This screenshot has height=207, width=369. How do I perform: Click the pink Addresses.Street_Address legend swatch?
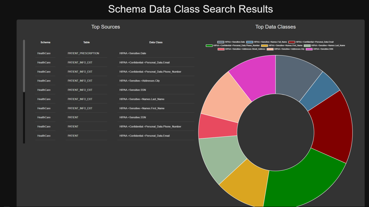click(221, 49)
